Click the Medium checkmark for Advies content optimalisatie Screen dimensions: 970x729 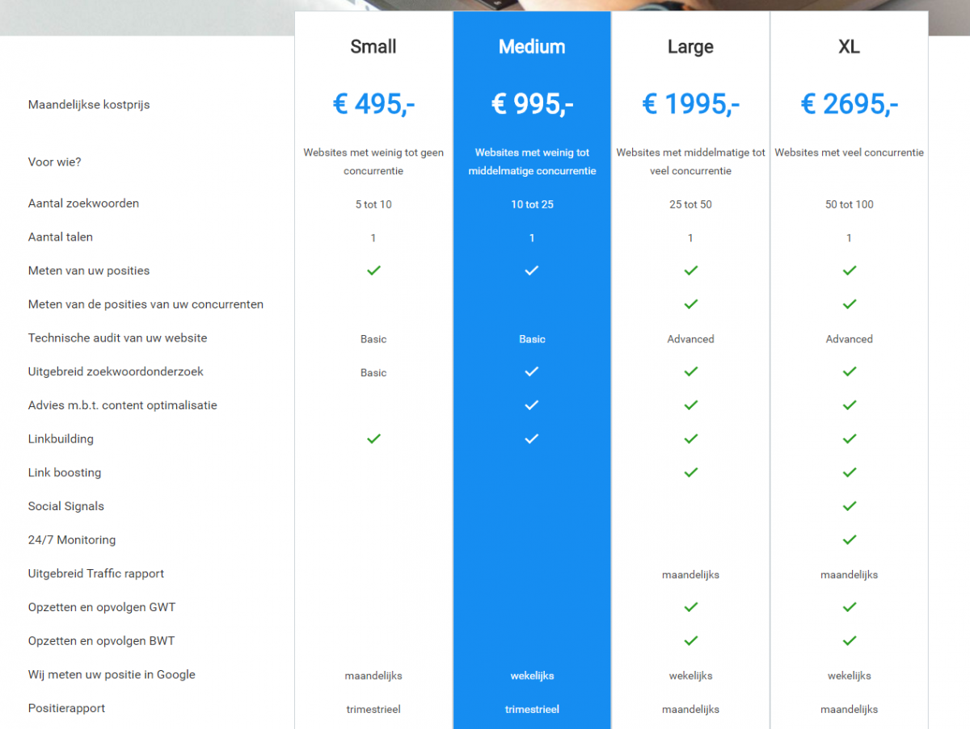coord(531,405)
